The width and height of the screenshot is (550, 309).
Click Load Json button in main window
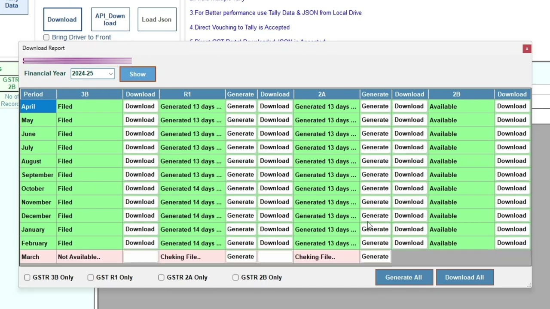click(157, 19)
